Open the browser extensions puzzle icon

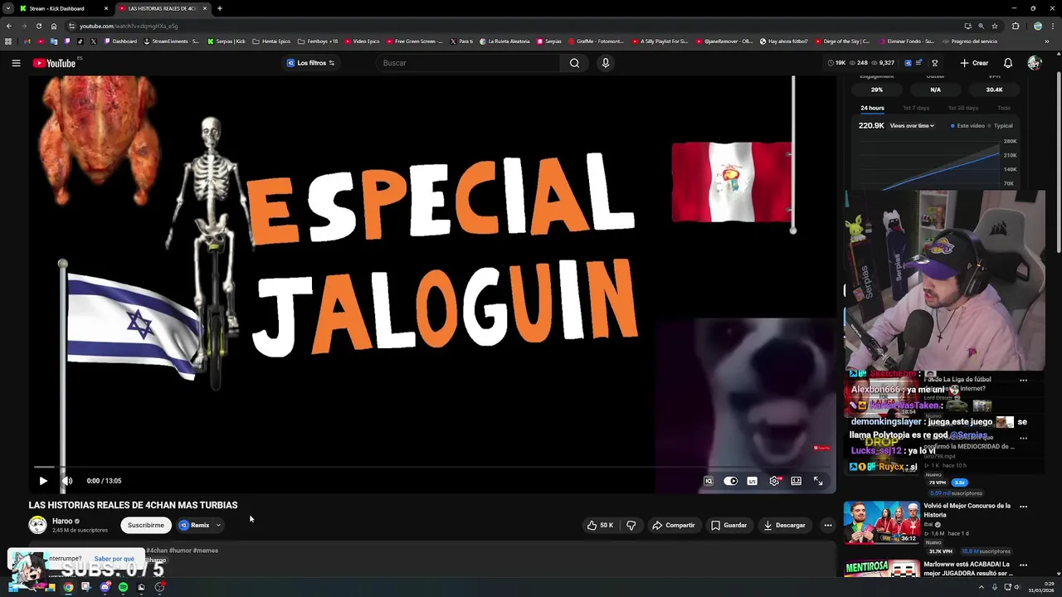coord(1016,26)
